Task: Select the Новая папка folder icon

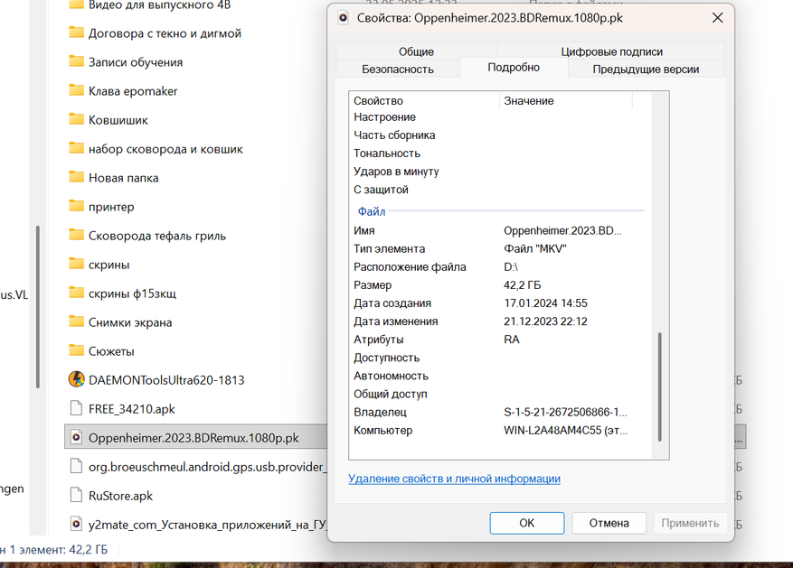Action: coord(76,177)
